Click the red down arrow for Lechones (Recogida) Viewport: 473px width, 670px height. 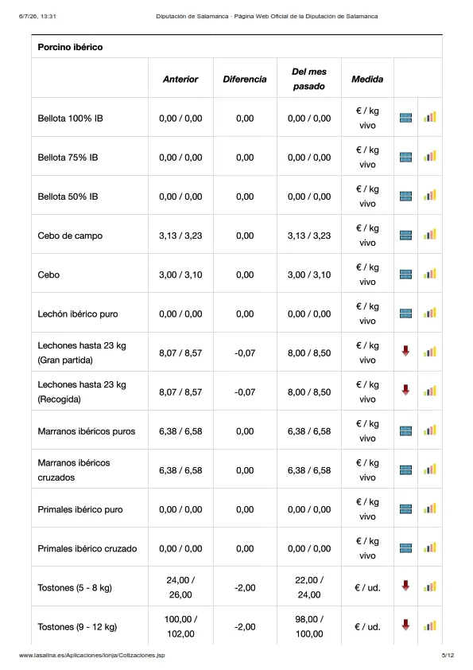coord(405,390)
